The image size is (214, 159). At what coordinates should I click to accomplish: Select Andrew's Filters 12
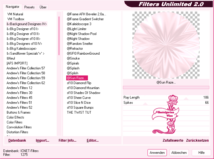(x=19, y=88)
